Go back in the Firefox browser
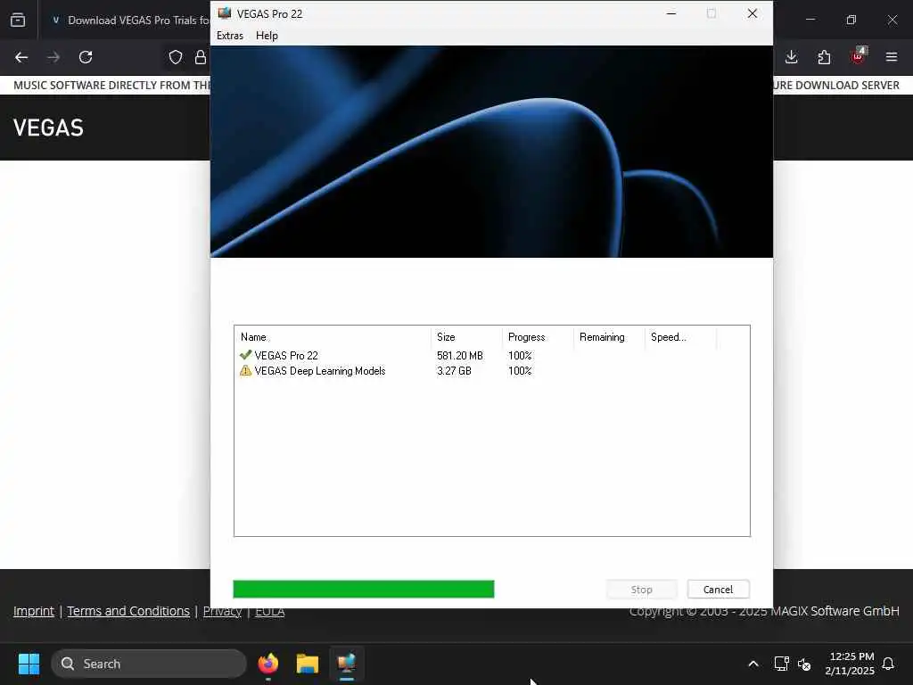This screenshot has width=913, height=685. click(x=21, y=57)
